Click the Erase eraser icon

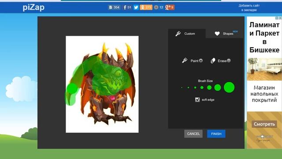(x=213, y=61)
